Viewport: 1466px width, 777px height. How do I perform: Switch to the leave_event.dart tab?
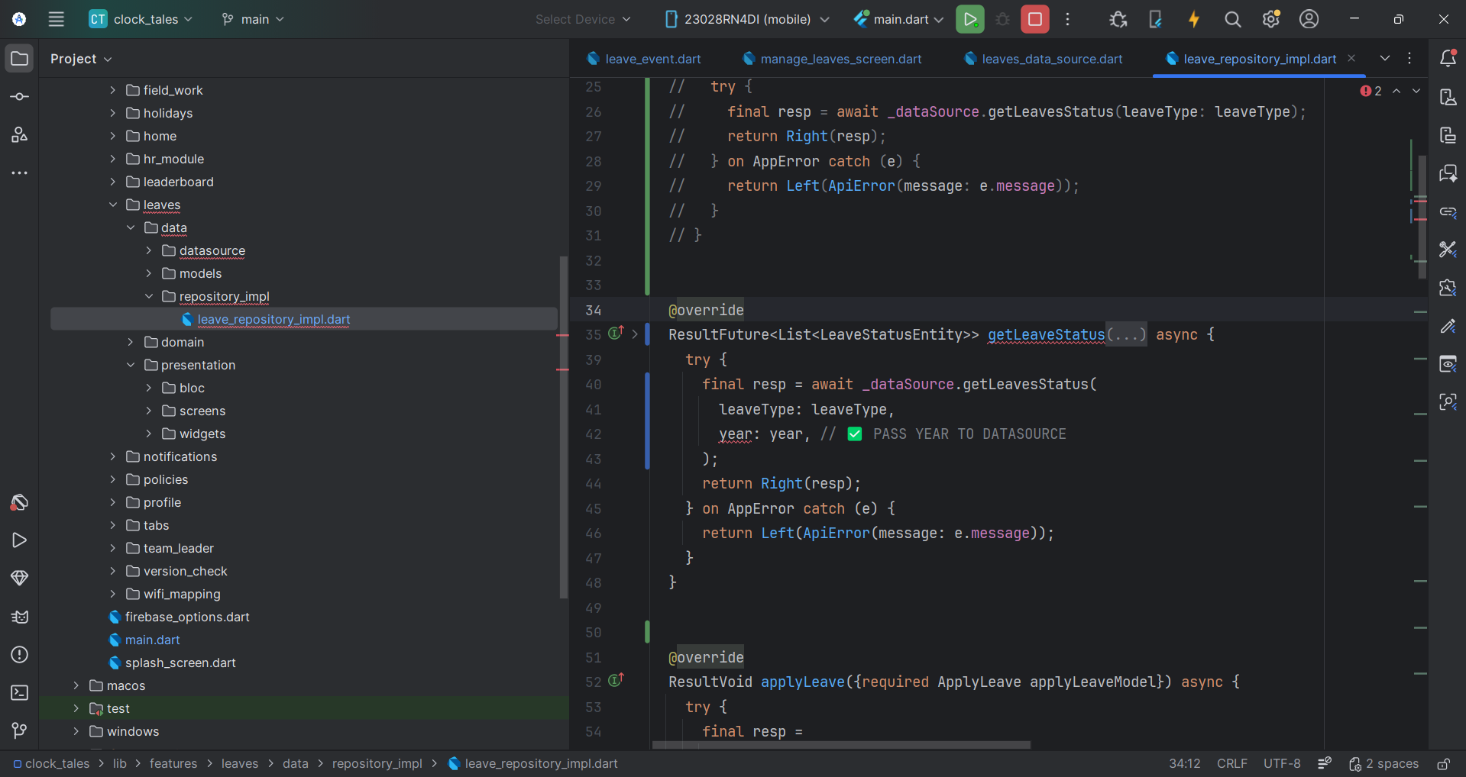tap(652, 59)
